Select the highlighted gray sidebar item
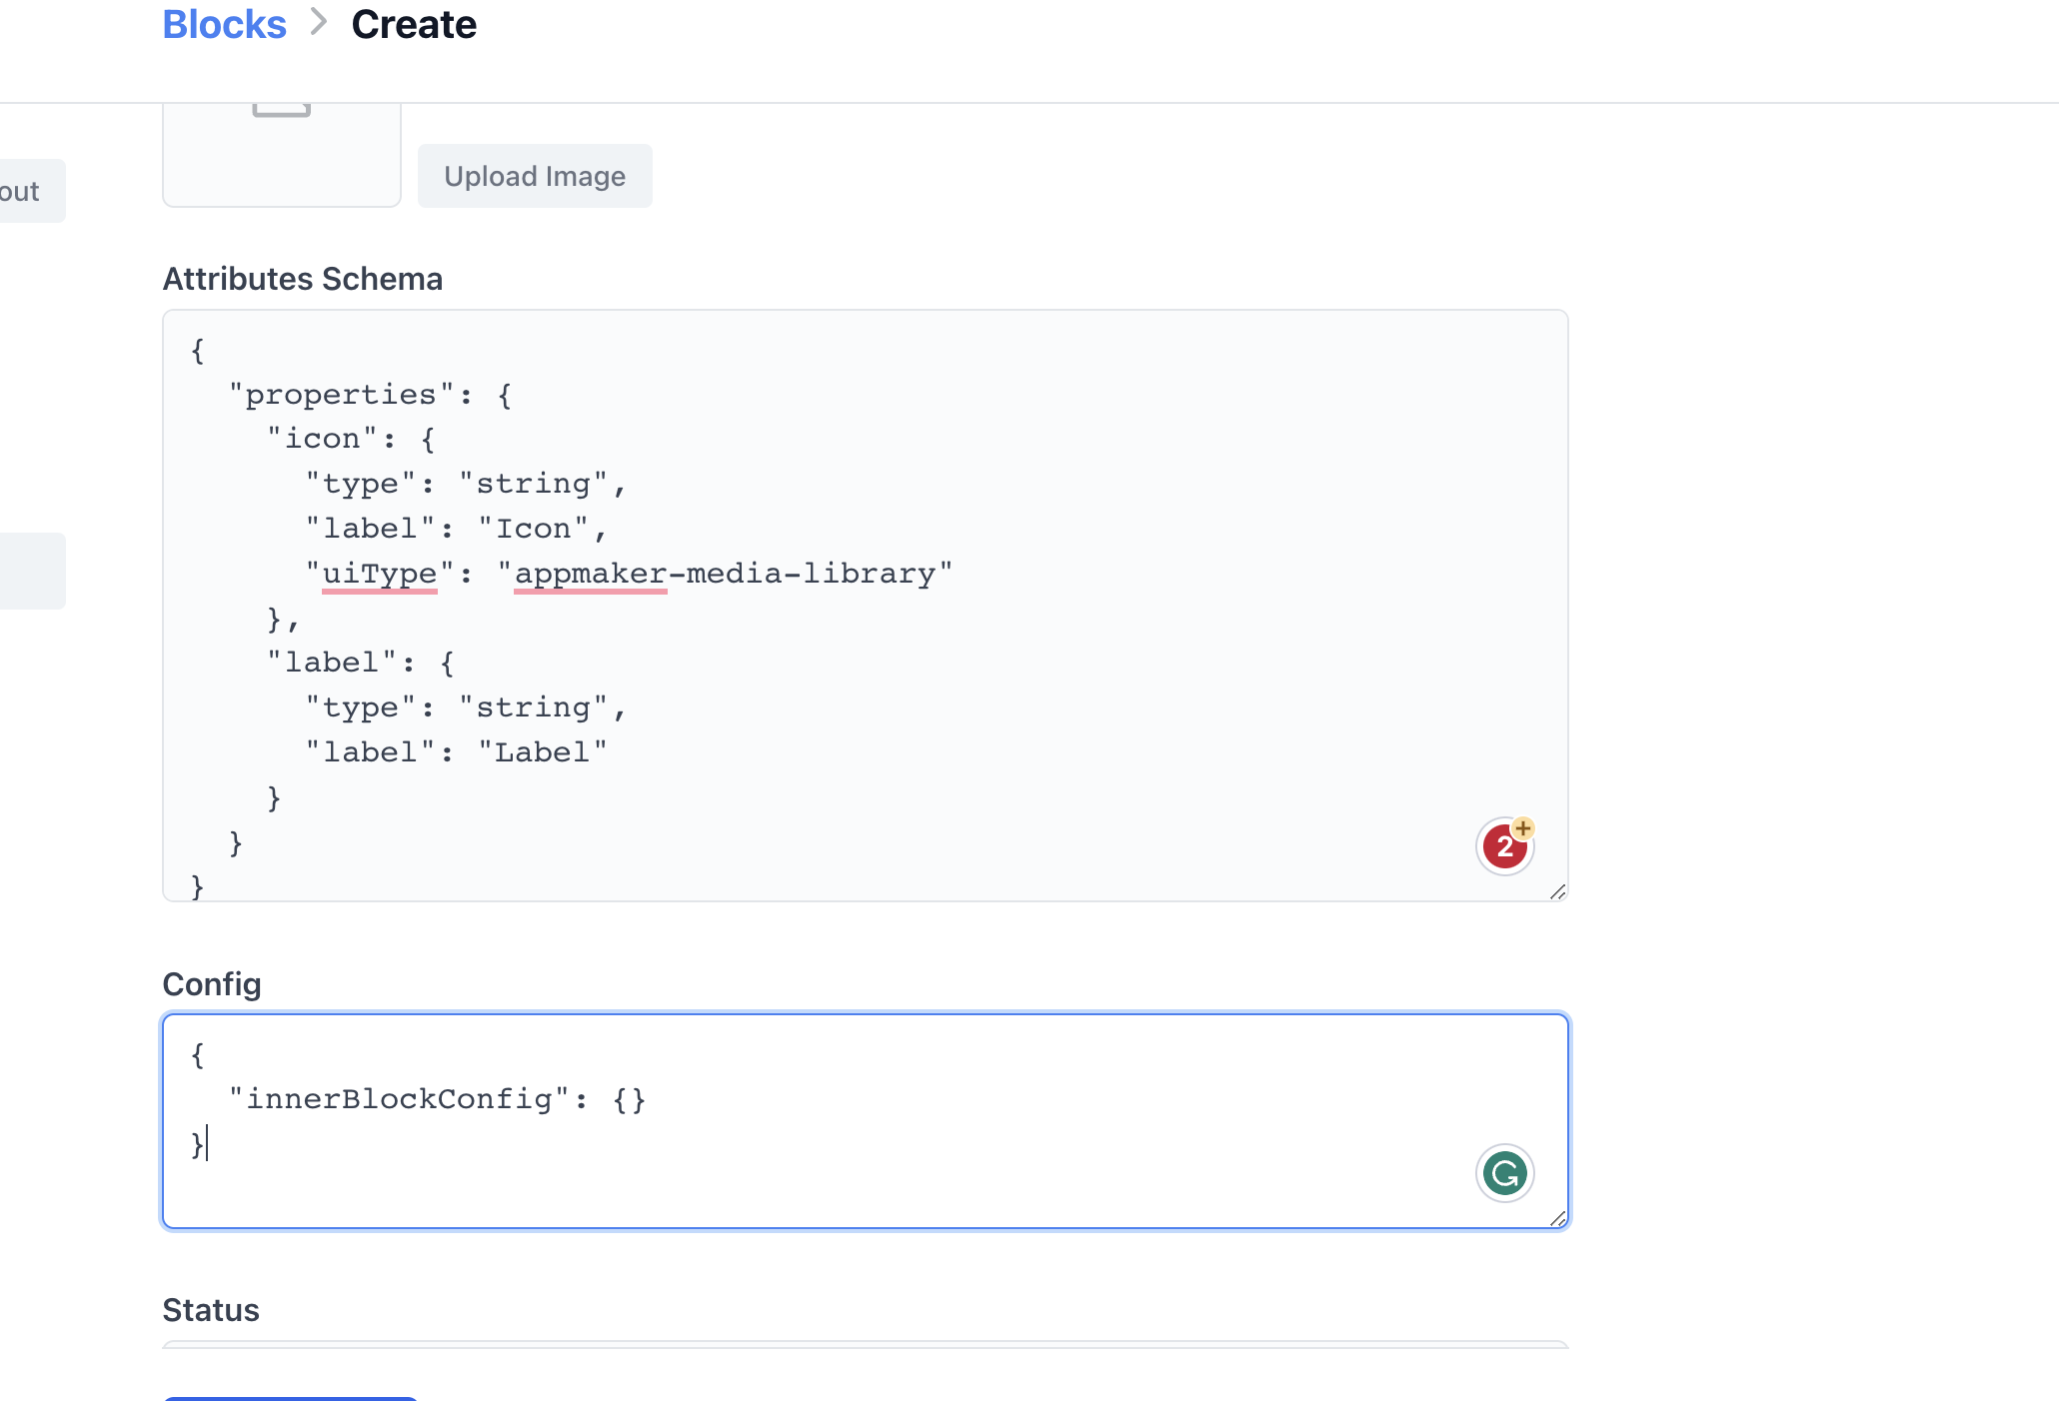 pos(30,571)
